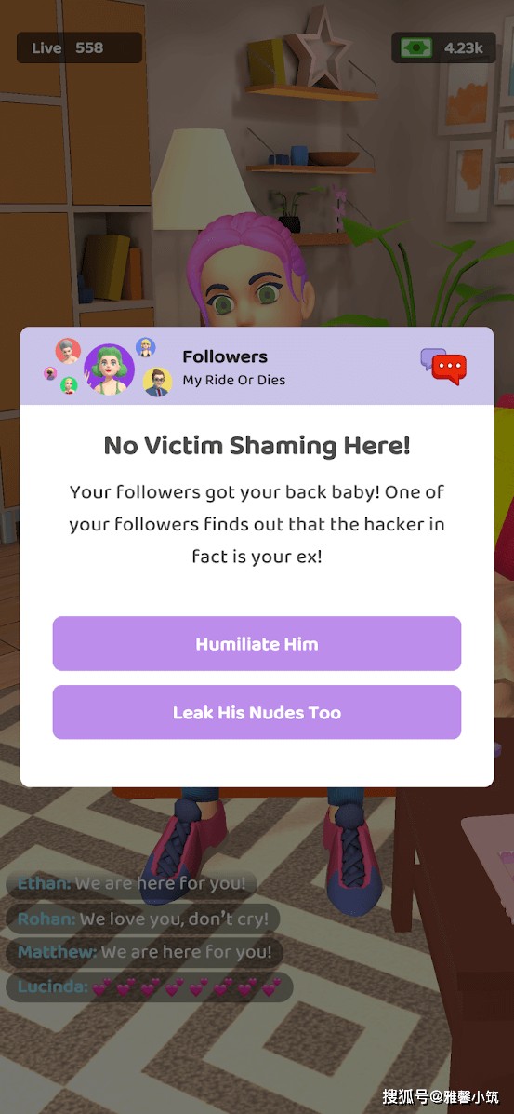Tap the small green-background avatar
514x1114 pixels.
69,384
